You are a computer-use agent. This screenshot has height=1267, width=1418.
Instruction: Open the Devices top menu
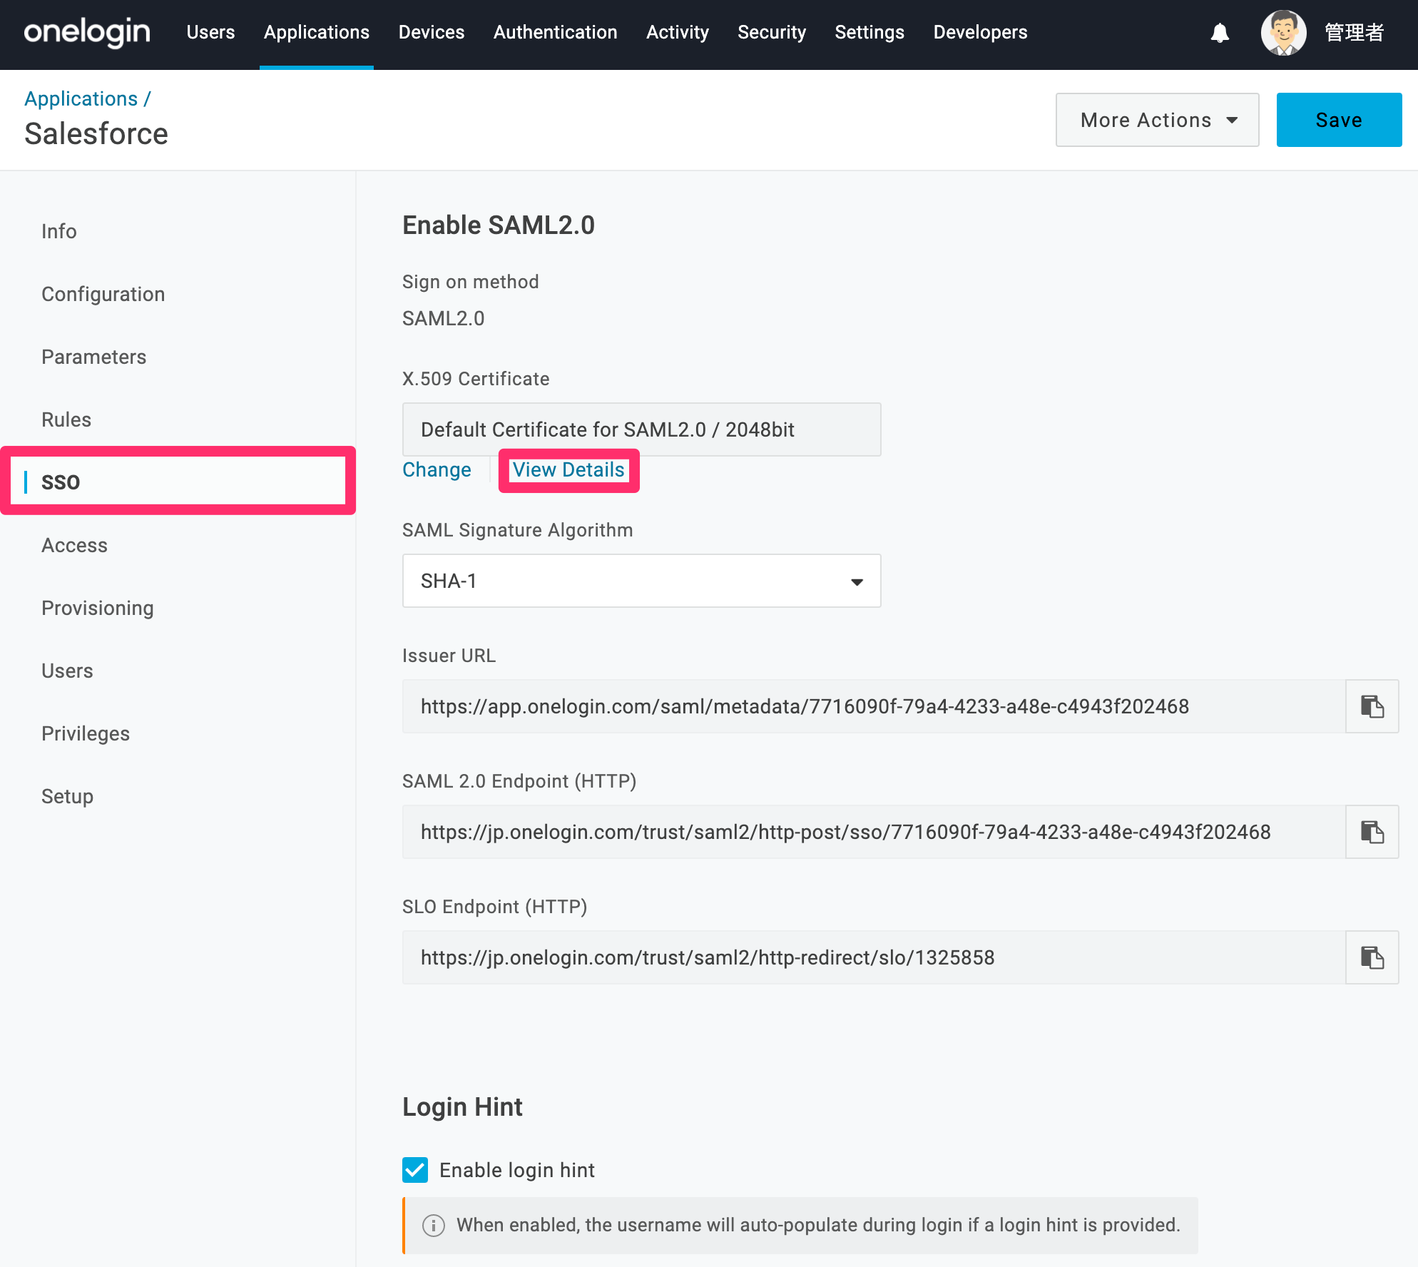coord(432,33)
